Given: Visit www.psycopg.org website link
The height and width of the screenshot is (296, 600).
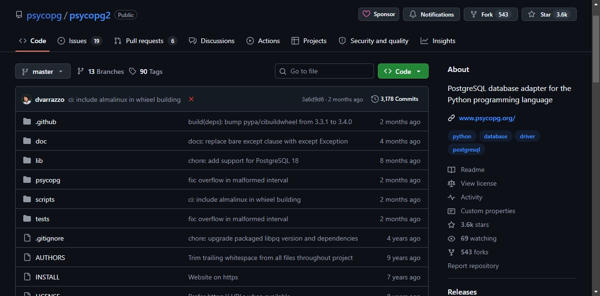Looking at the screenshot, I should [487, 118].
